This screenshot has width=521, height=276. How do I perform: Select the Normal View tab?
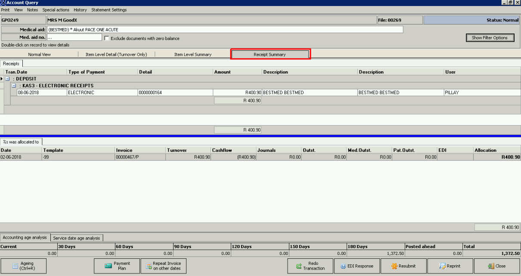click(39, 55)
